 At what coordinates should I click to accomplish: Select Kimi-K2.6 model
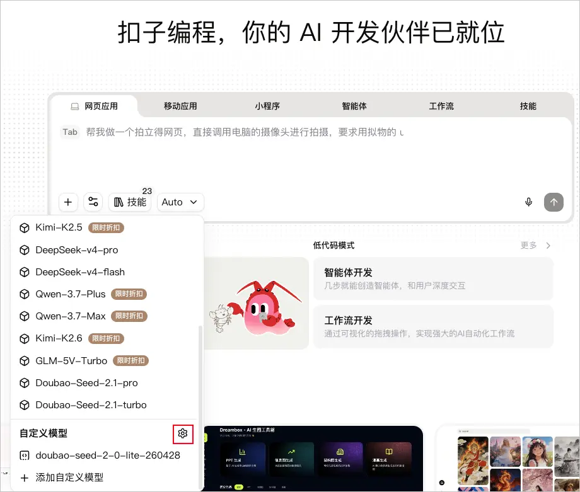(x=105, y=338)
